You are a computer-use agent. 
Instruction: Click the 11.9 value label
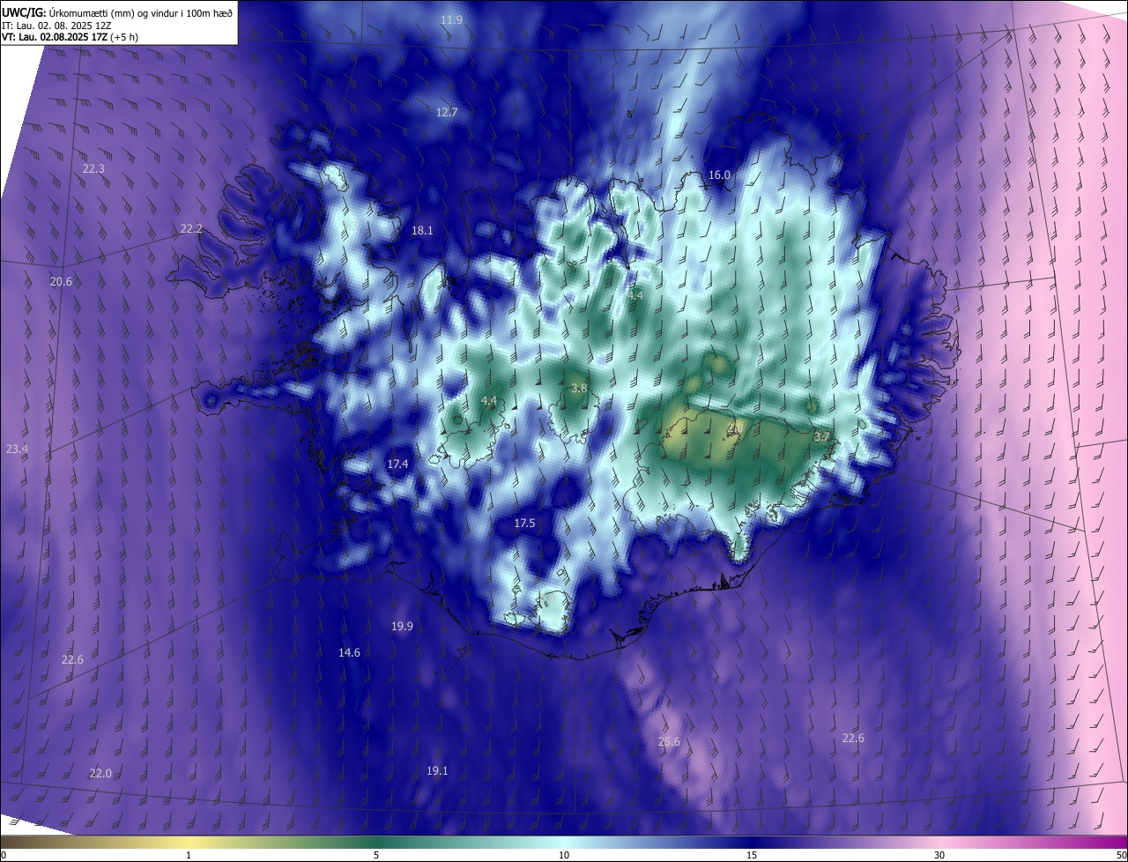tap(451, 19)
